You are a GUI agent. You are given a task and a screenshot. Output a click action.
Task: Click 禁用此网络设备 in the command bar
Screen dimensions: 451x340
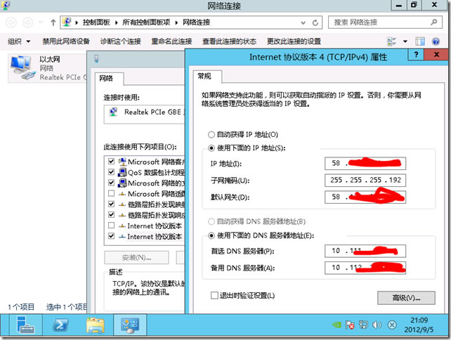point(66,41)
